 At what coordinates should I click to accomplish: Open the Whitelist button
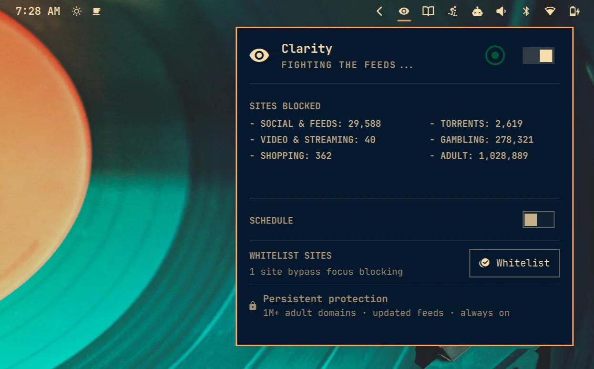514,263
